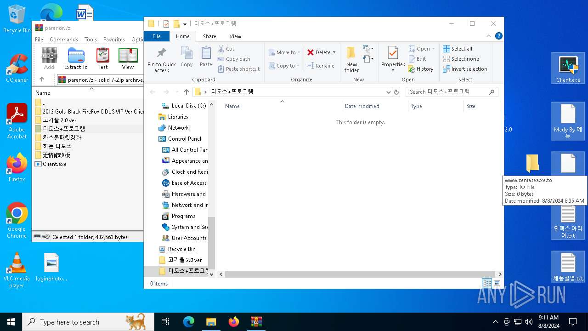Open Move to dropdown
The image size is (588, 331).
pyautogui.click(x=284, y=52)
